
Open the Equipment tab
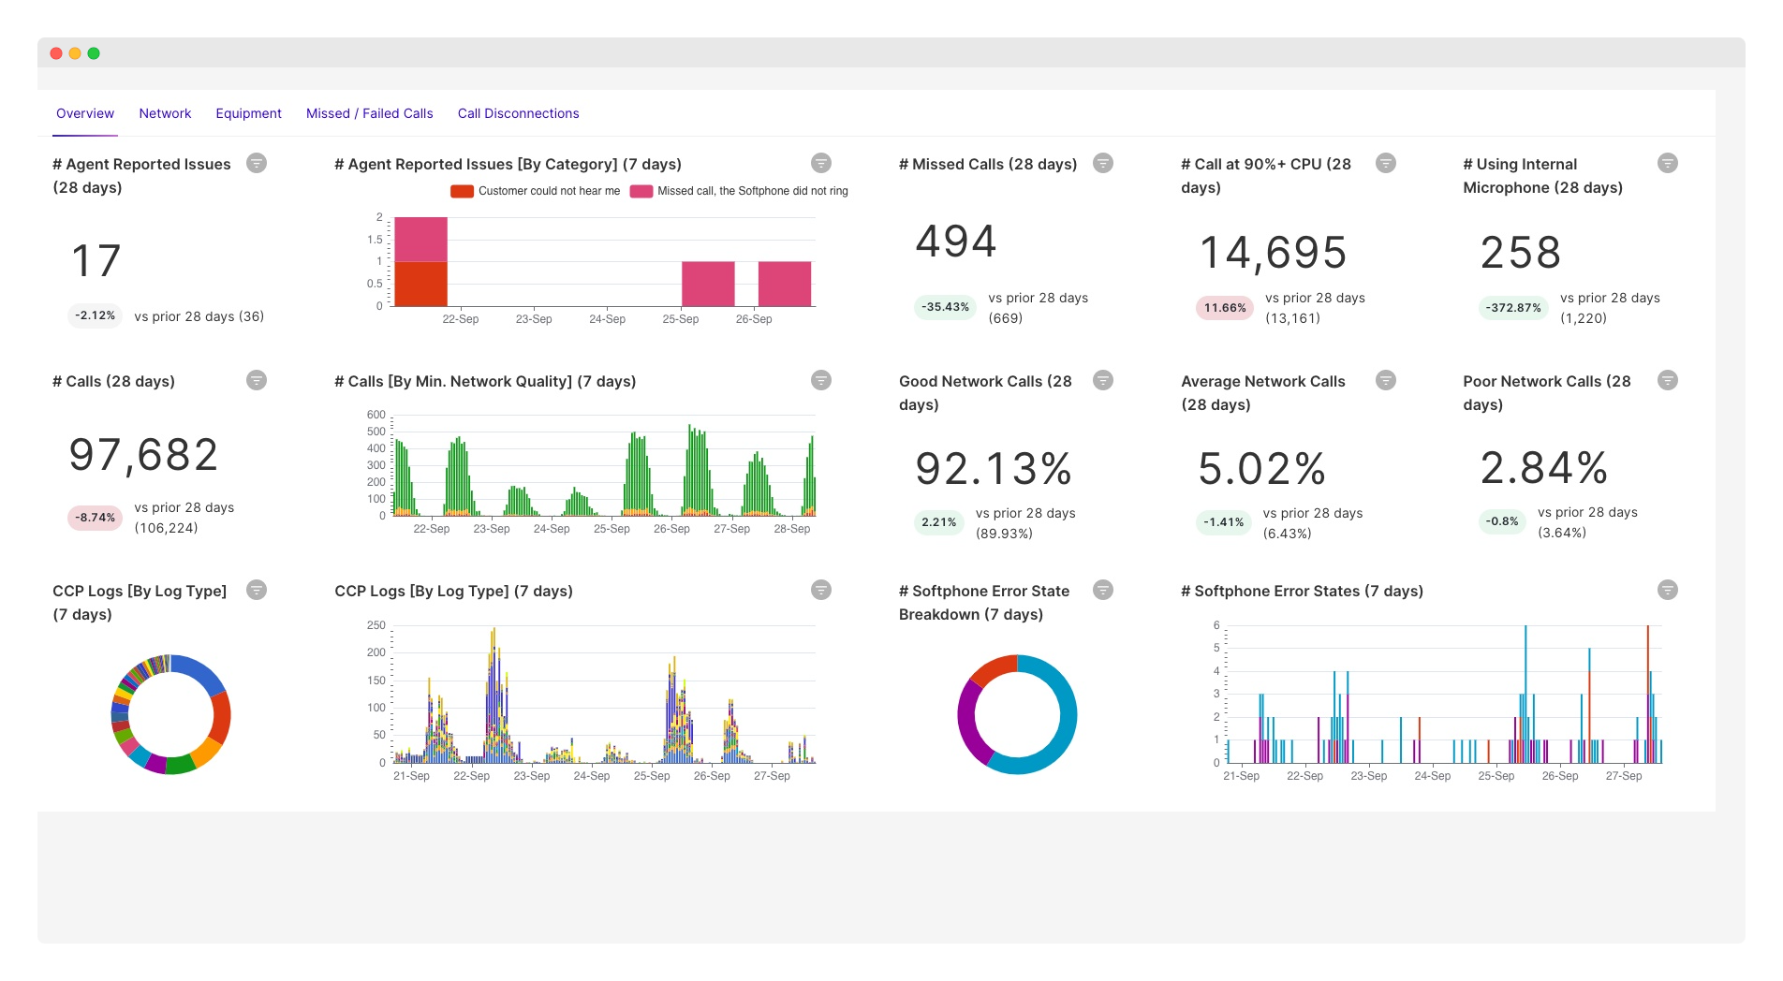(x=248, y=113)
